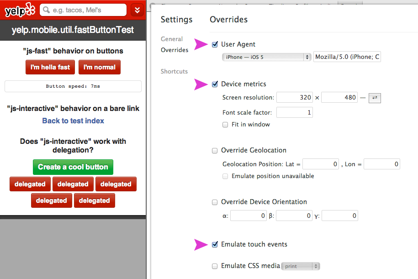Tap the "I'm hella fast" button
Screen dimensions: 418x279
(50, 67)
